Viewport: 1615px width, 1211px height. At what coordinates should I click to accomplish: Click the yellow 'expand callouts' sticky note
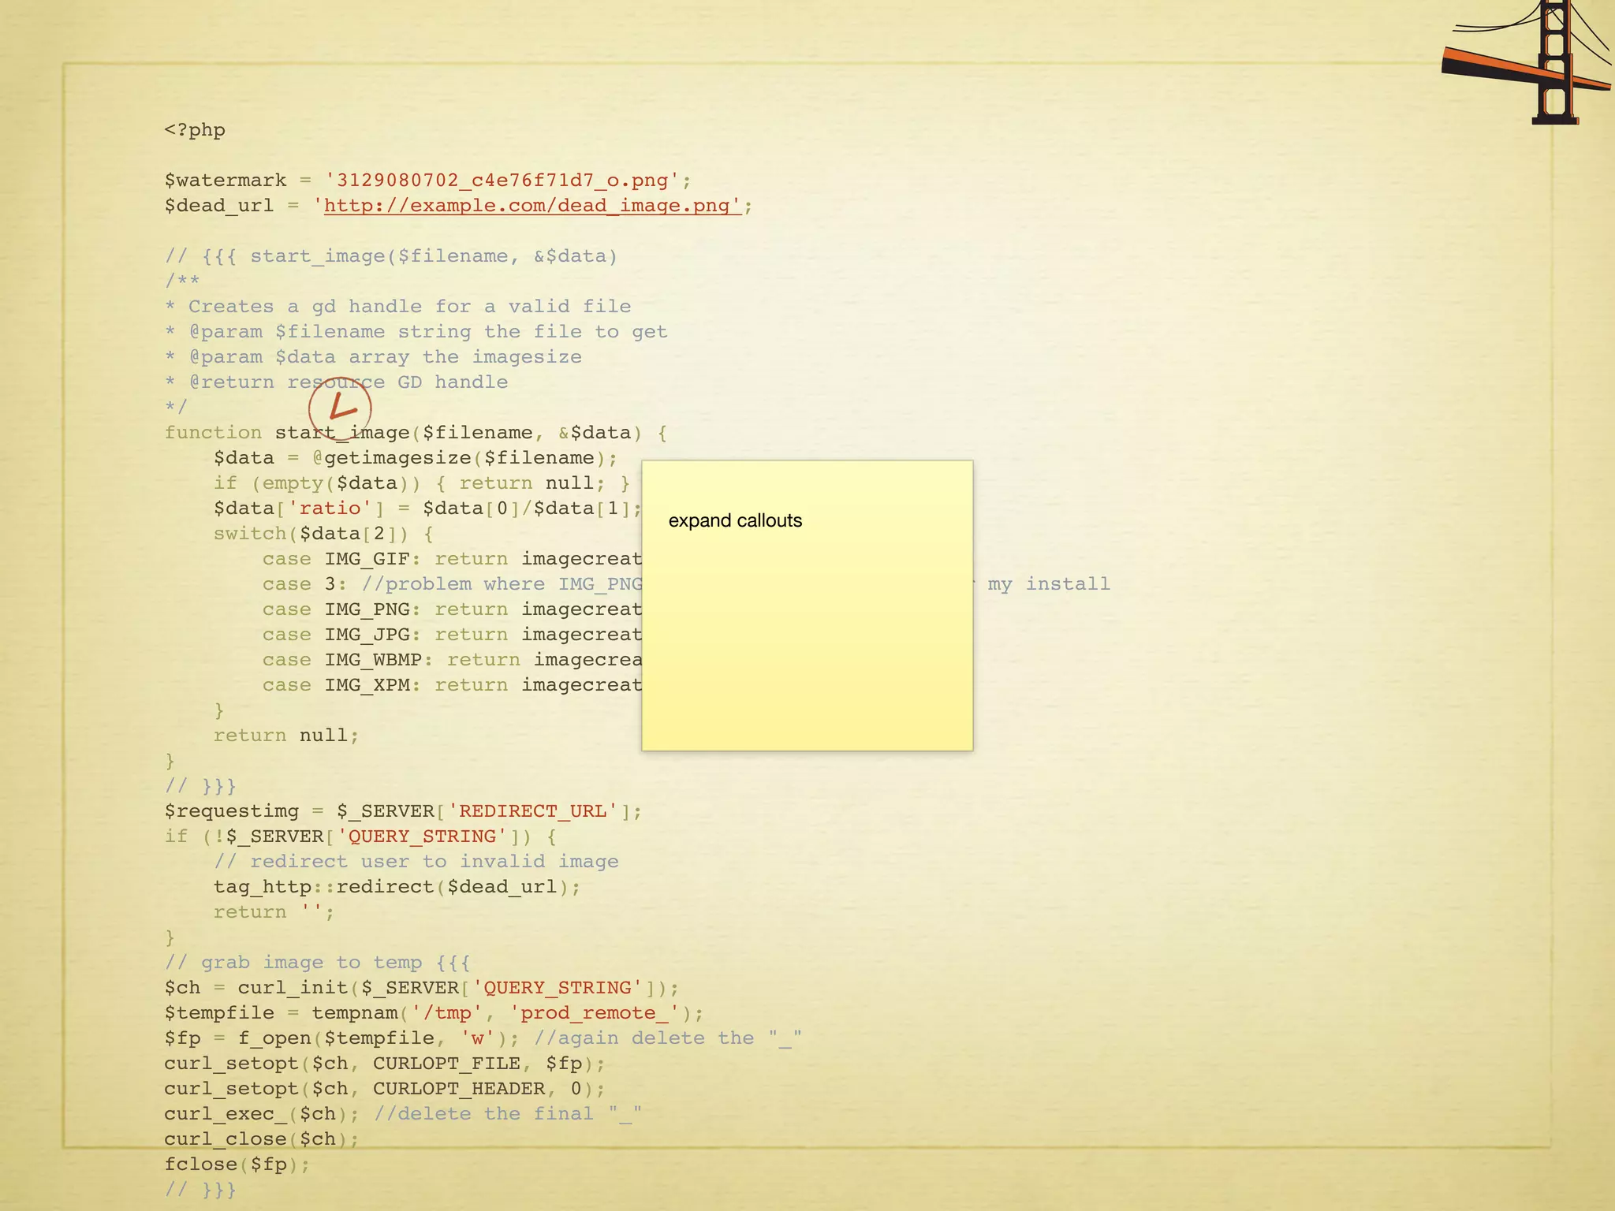pyautogui.click(x=807, y=605)
